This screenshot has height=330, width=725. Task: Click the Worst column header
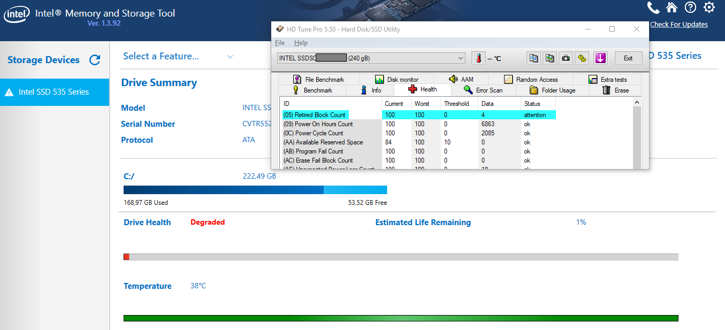click(426, 104)
